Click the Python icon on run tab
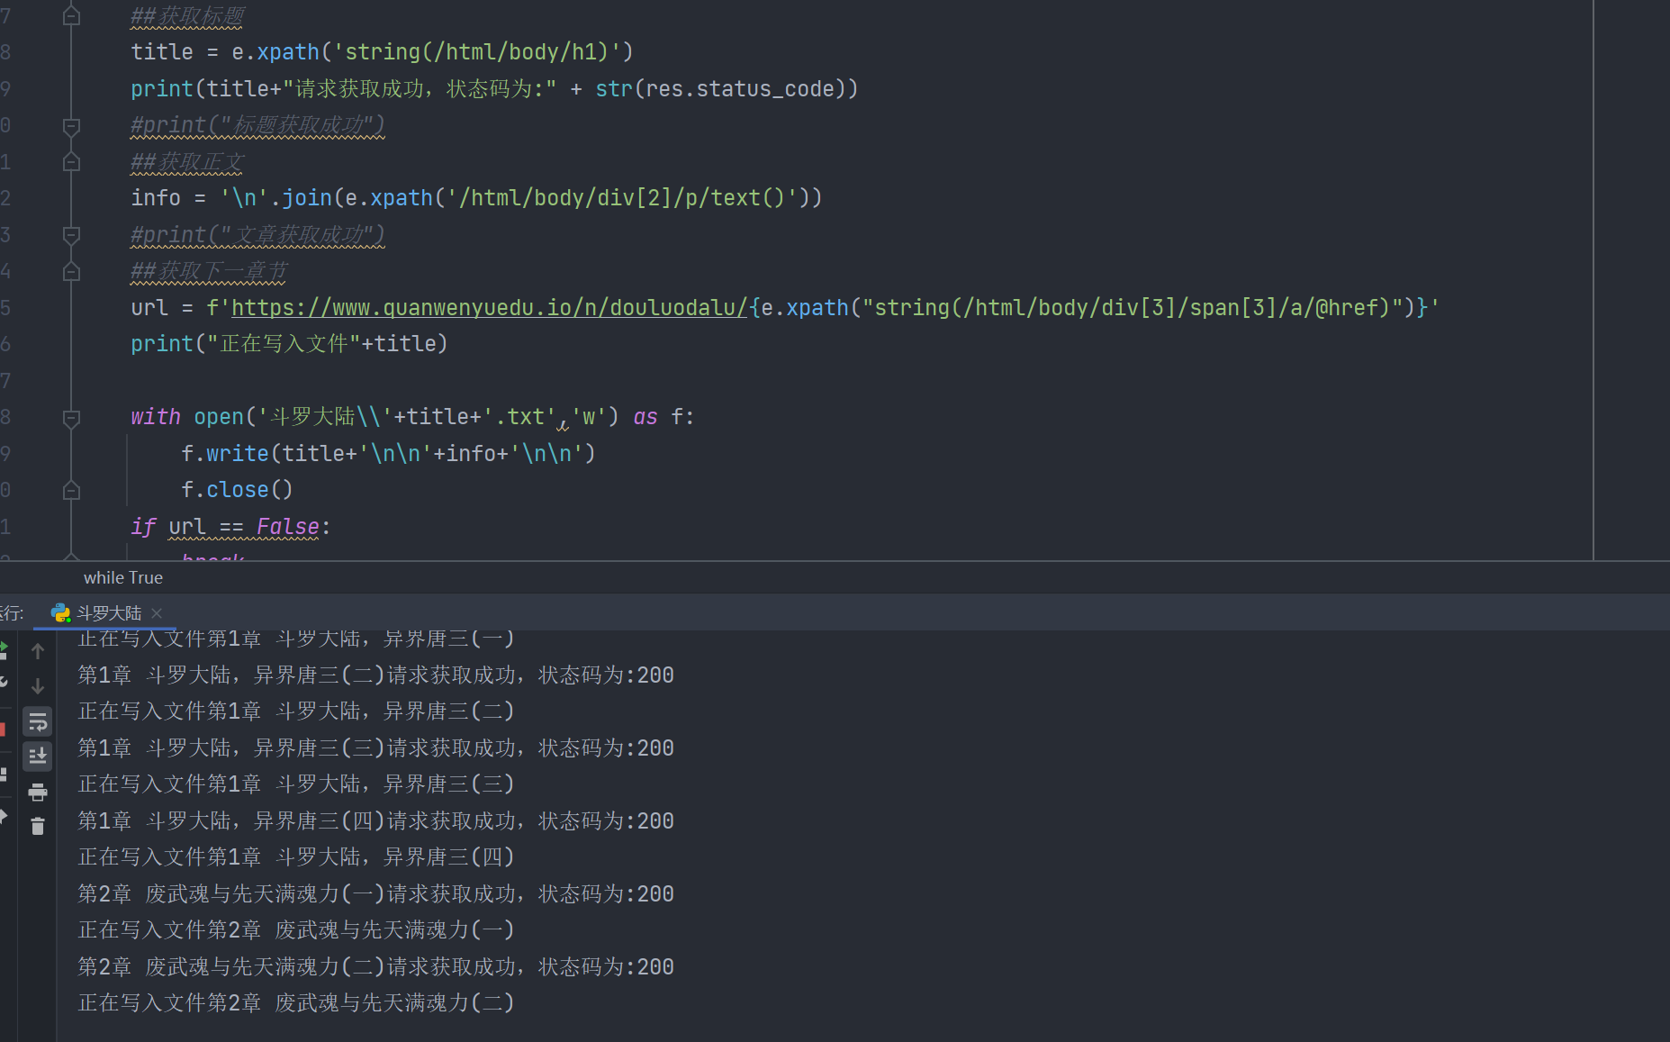 (x=61, y=613)
